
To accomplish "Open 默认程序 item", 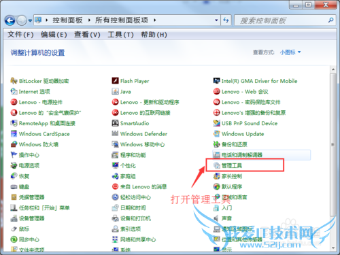I will click(228, 187).
